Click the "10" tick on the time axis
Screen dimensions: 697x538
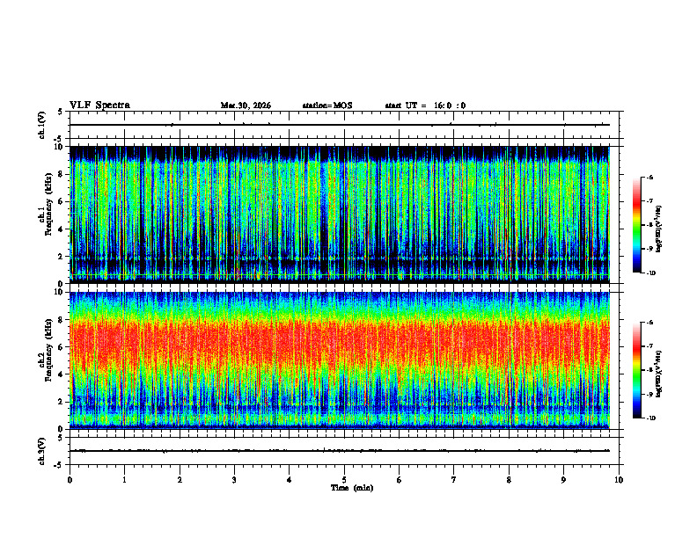pos(619,480)
